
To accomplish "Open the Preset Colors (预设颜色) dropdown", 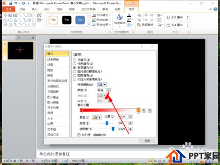I will point(102,84).
